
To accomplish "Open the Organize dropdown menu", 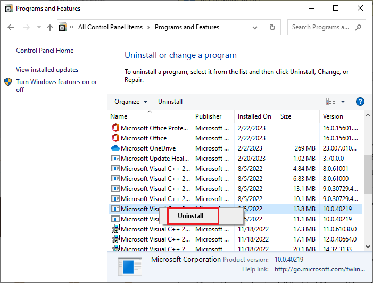I will [x=131, y=102].
